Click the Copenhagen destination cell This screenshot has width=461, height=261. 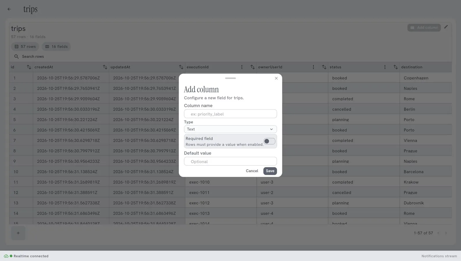[x=426, y=78]
